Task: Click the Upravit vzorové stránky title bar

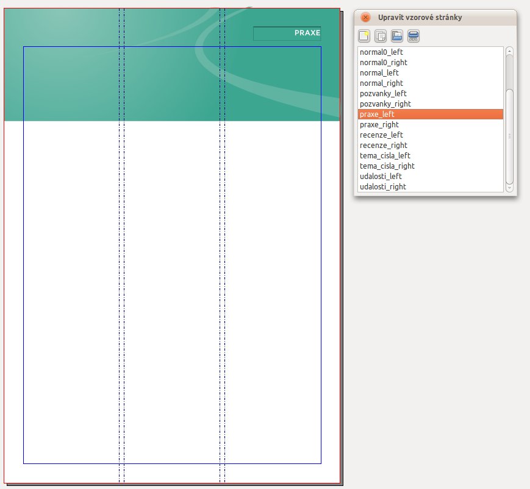Action: coord(435,18)
